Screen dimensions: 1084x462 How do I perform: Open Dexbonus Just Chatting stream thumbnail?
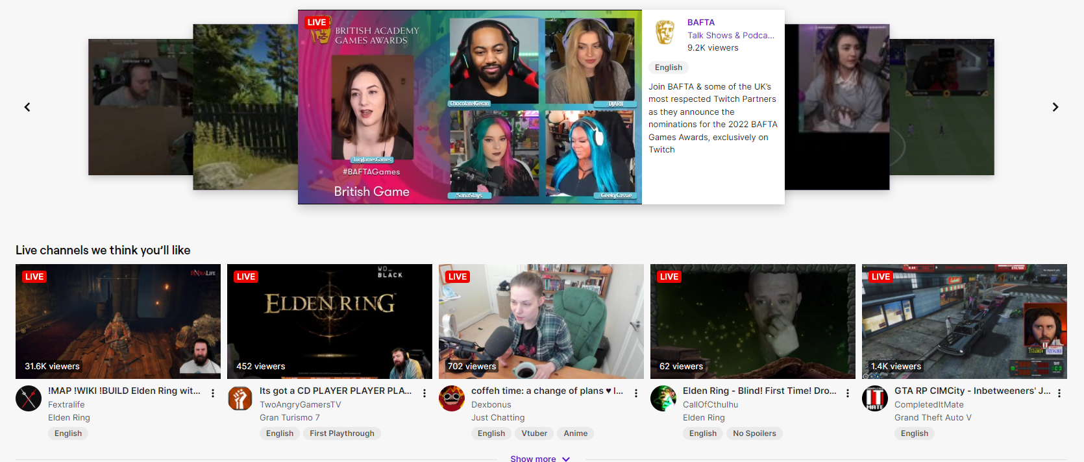[541, 321]
